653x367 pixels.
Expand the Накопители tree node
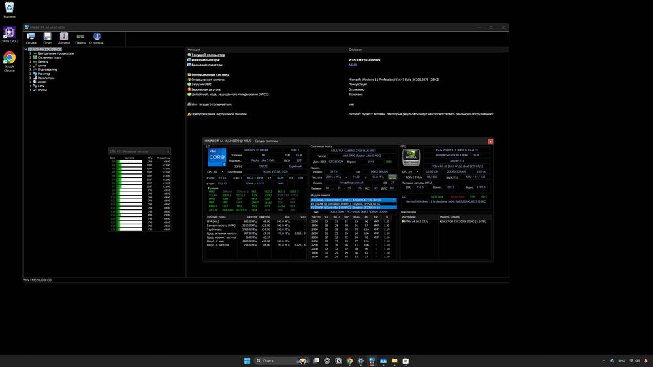click(31, 78)
